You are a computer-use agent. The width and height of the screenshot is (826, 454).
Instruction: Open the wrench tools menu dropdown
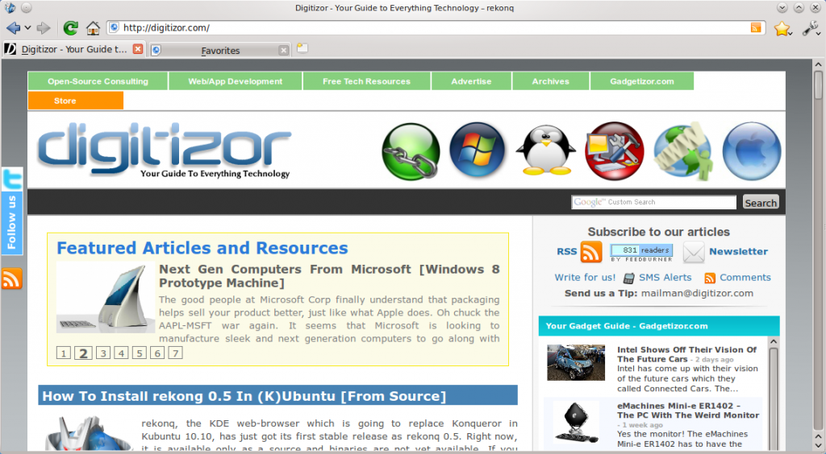(x=811, y=29)
